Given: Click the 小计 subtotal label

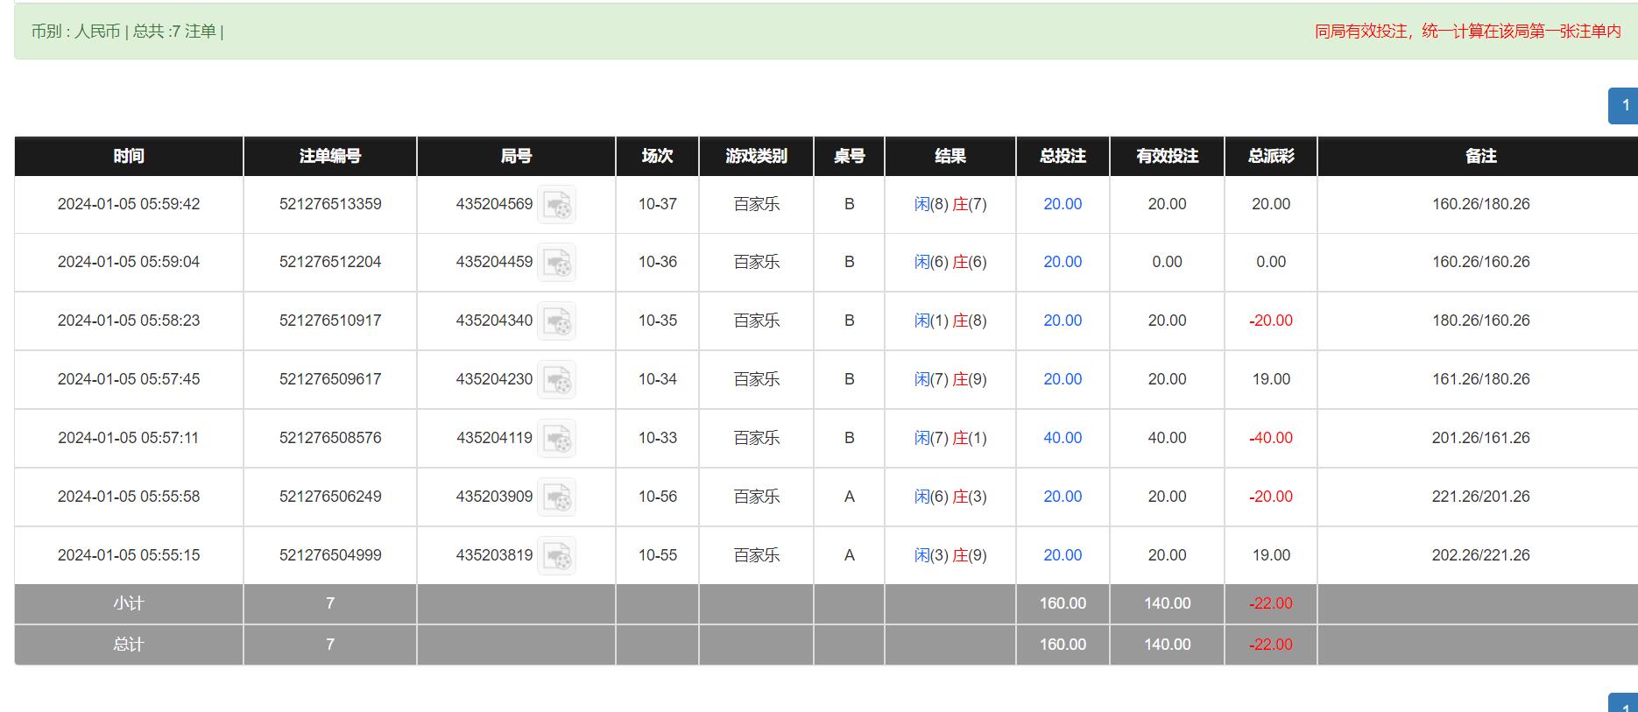Looking at the screenshot, I should pyautogui.click(x=129, y=603).
